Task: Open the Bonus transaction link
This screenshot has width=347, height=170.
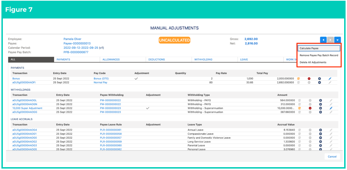Action: coord(16,79)
